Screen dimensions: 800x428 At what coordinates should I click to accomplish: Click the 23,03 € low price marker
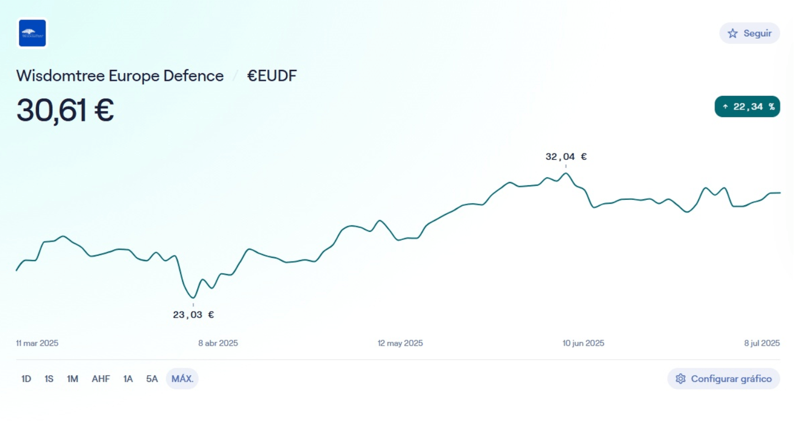pos(193,314)
